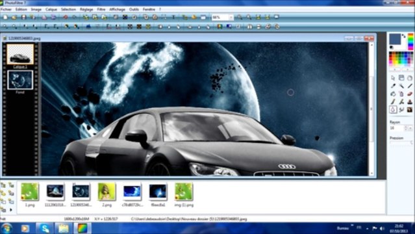Swap foreground and background colors arrows

403,36
